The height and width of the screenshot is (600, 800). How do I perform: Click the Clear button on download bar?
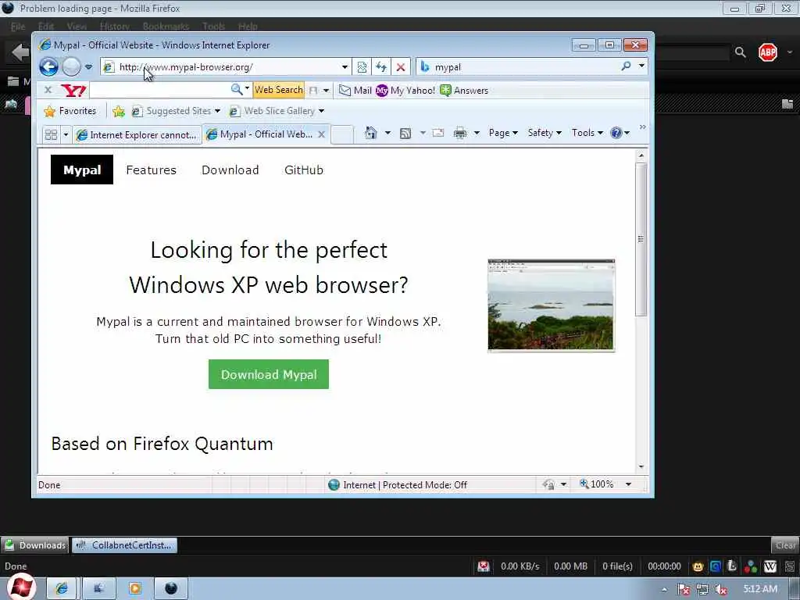point(784,545)
